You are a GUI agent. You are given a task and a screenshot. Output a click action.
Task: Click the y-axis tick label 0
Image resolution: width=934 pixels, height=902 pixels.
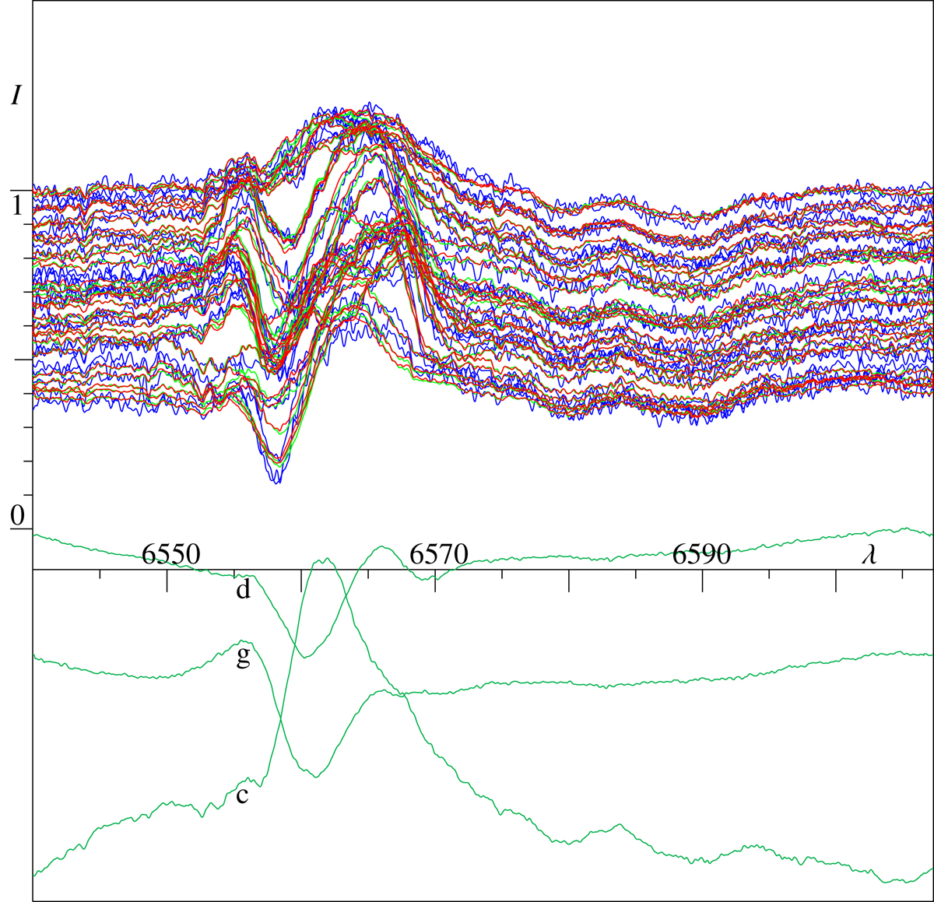pyautogui.click(x=17, y=515)
